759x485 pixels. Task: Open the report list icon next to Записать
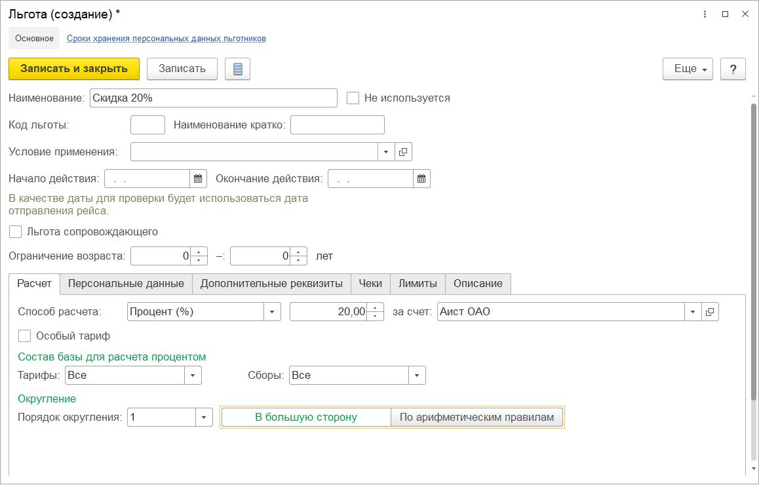pyautogui.click(x=237, y=69)
